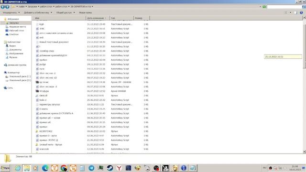Select Компьютер in the navigation pane
This screenshot has width=306, height=172.
13,73
